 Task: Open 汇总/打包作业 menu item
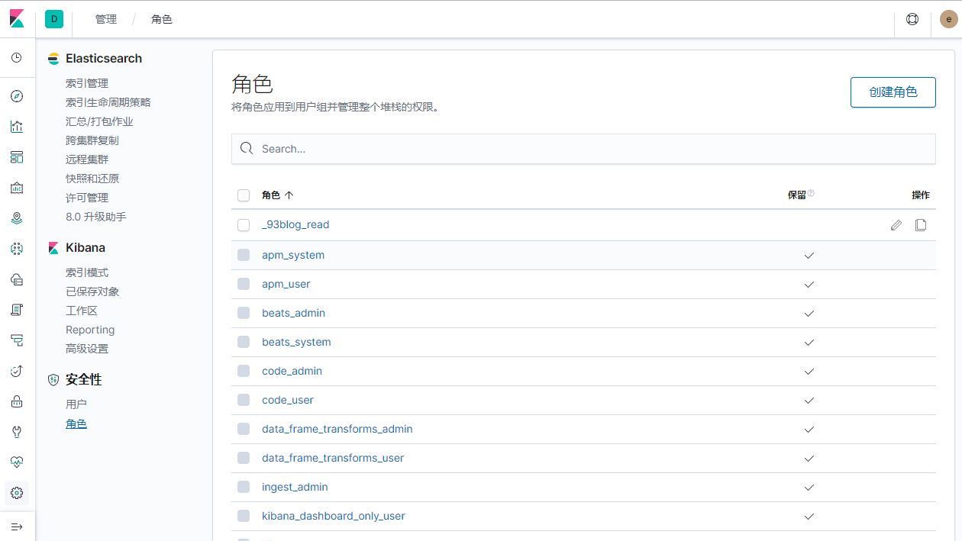click(x=99, y=121)
